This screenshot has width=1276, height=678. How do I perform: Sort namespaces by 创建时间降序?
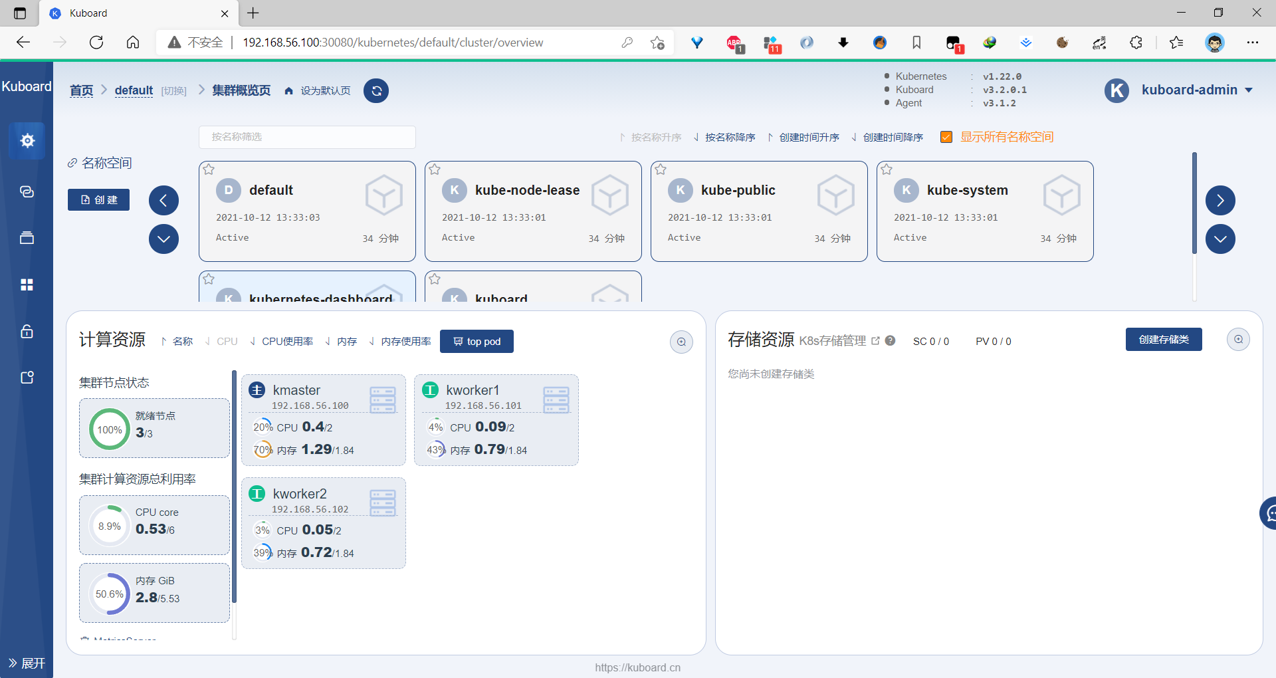(x=887, y=137)
